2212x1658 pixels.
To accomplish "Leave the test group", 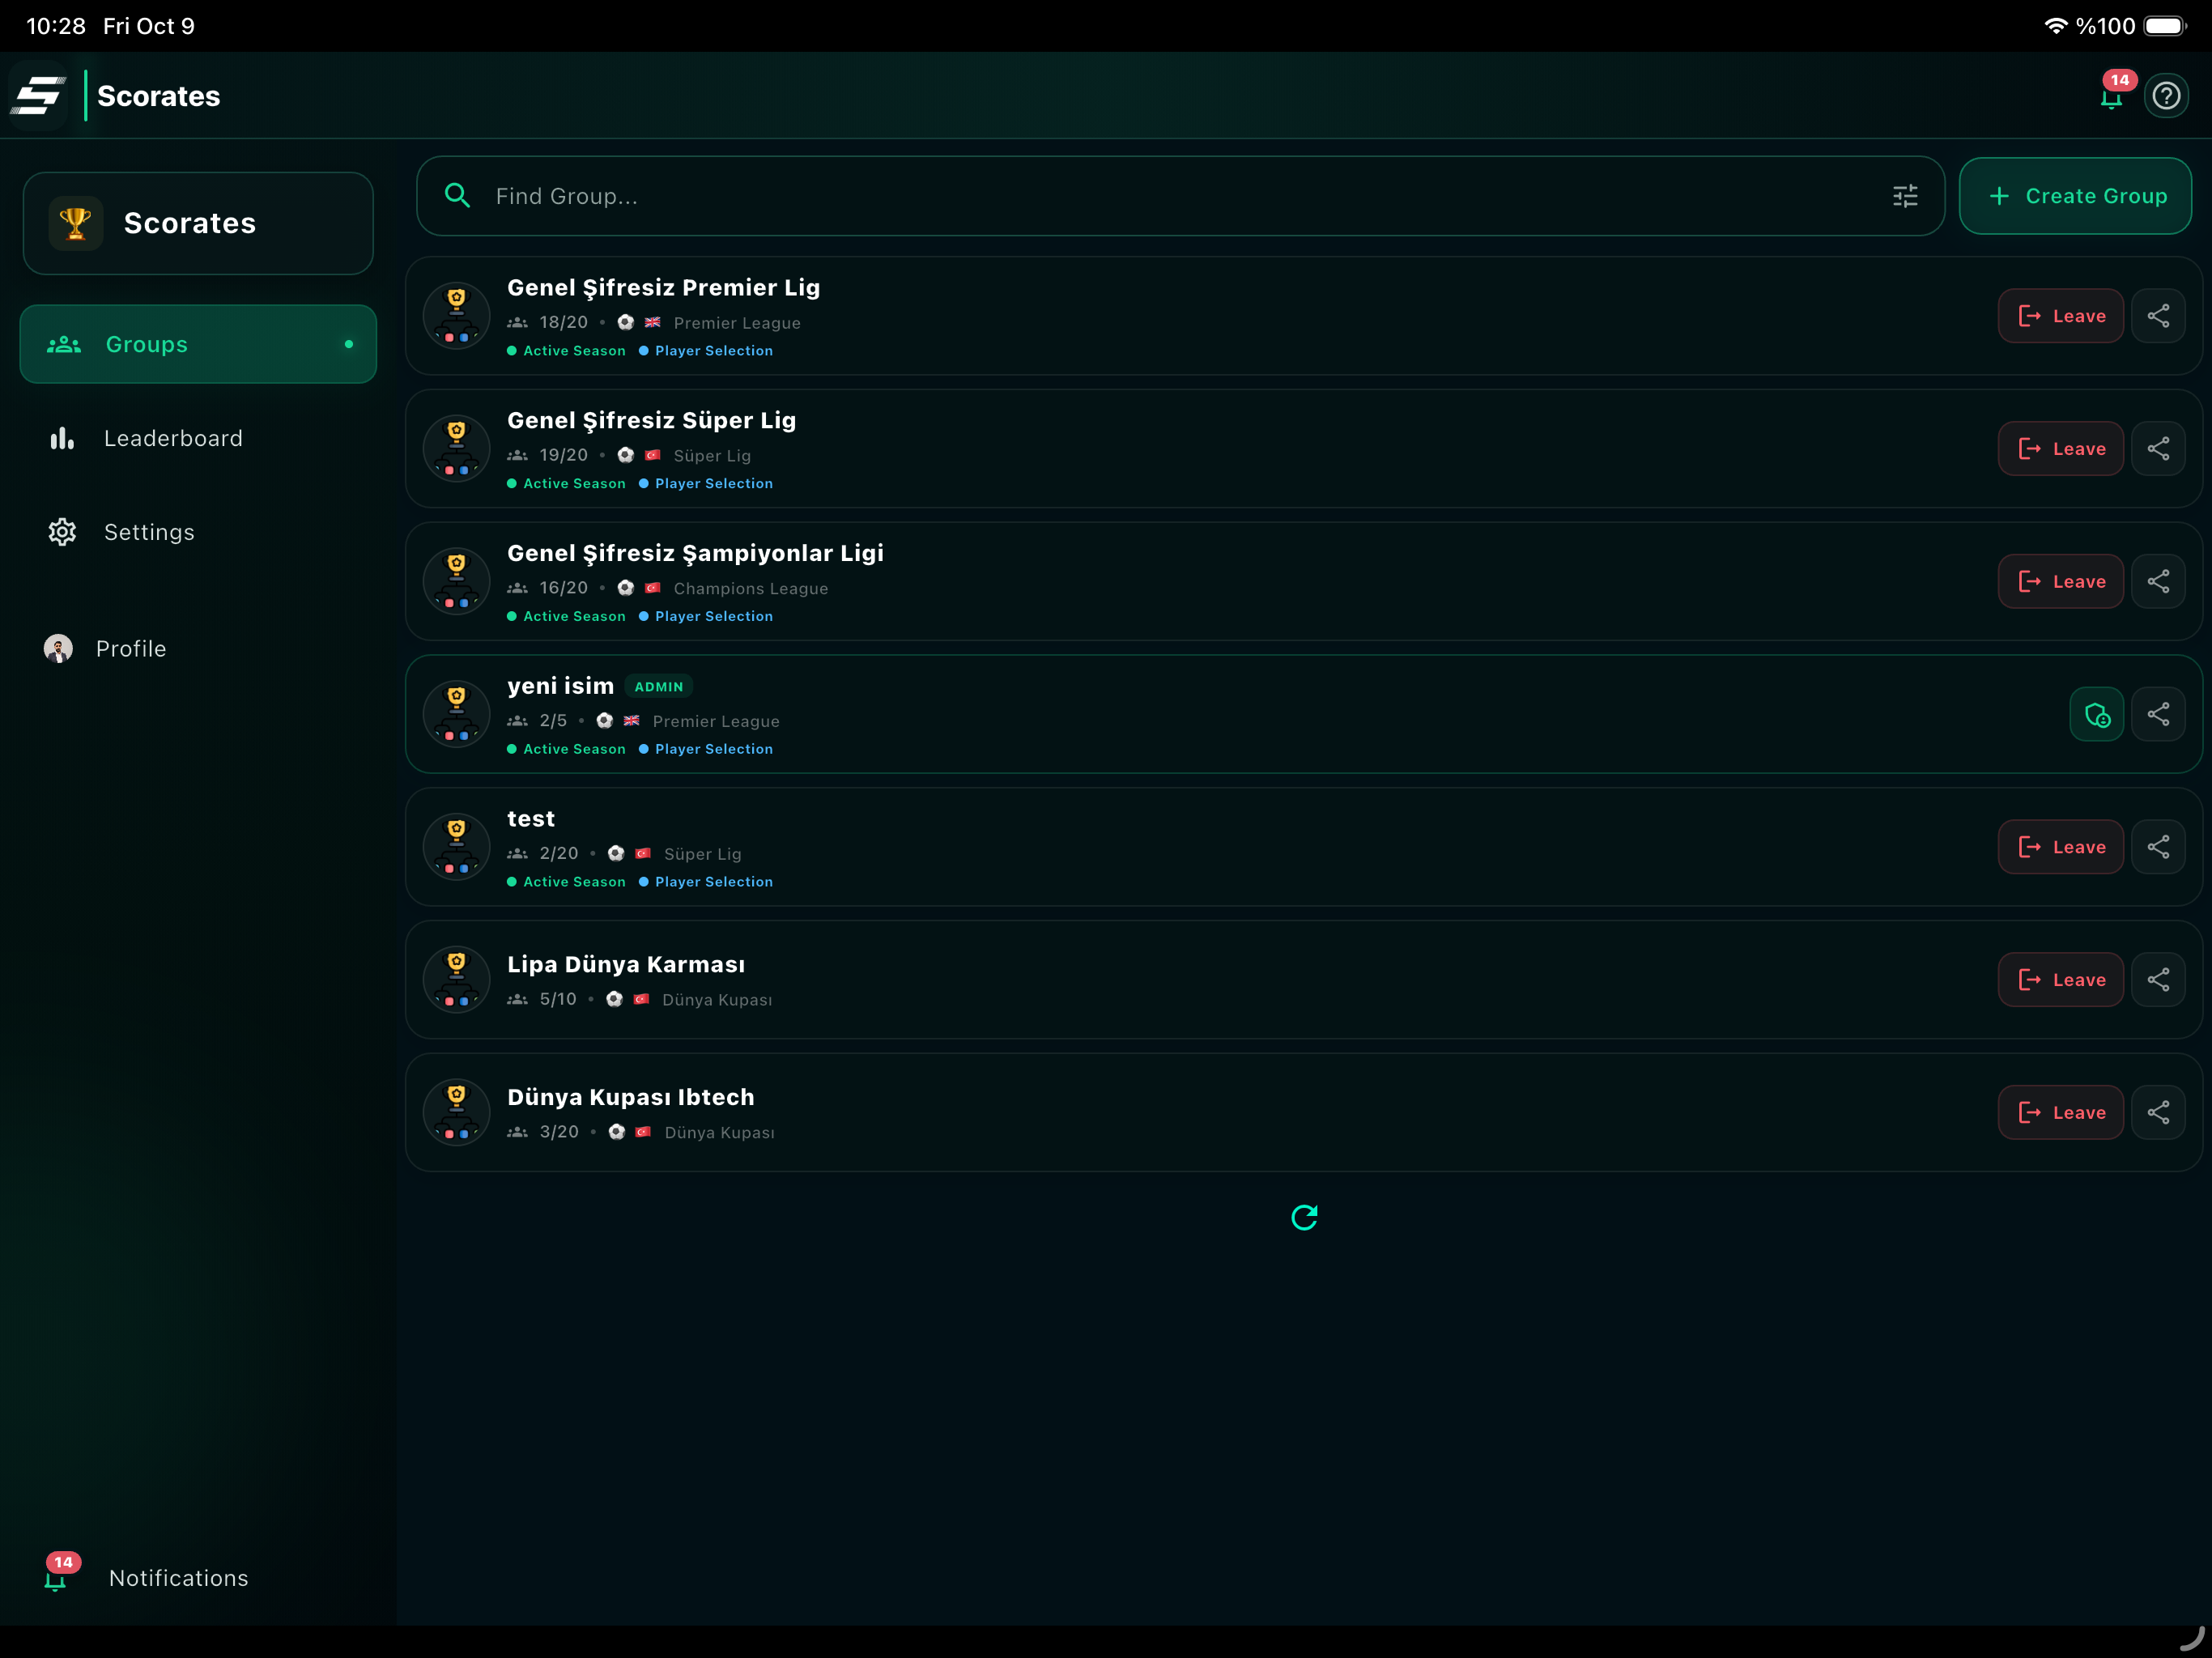I will [2060, 847].
